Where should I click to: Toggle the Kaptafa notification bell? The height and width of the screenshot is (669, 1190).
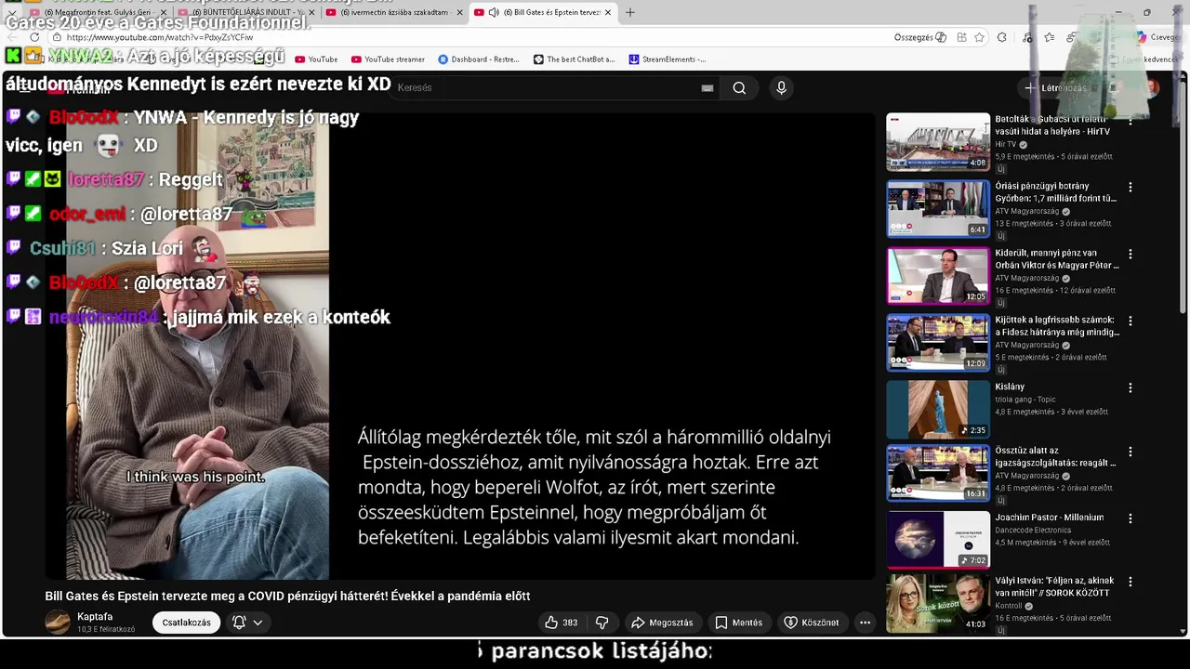coord(239,623)
